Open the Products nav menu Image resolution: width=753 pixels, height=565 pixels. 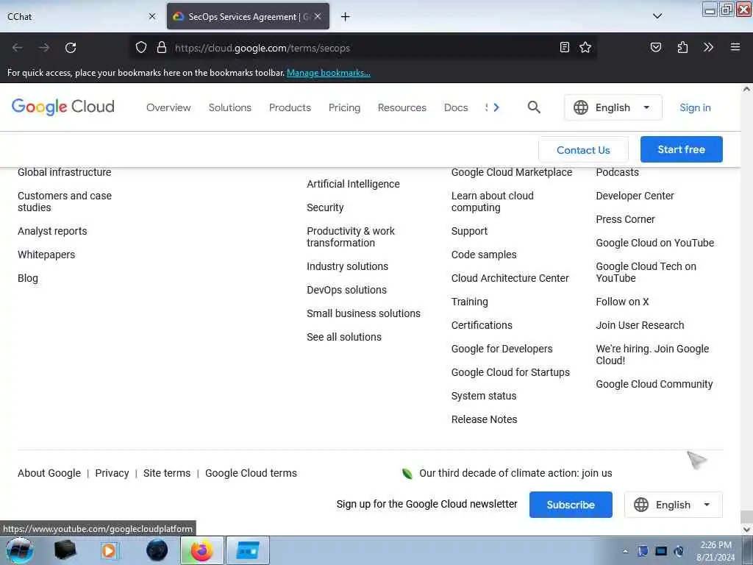290,107
